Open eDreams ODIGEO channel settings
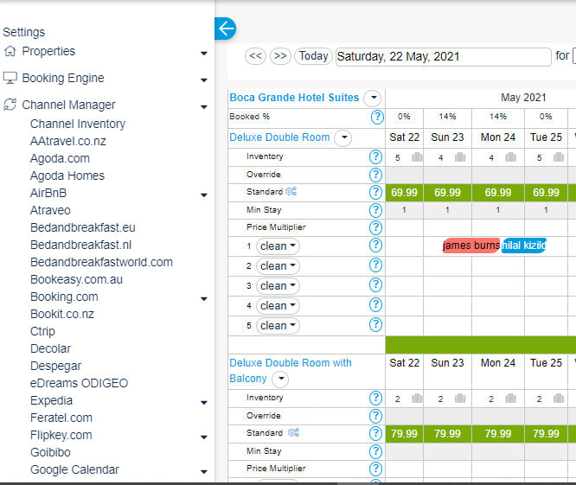The height and width of the screenshot is (485, 576). click(x=79, y=383)
